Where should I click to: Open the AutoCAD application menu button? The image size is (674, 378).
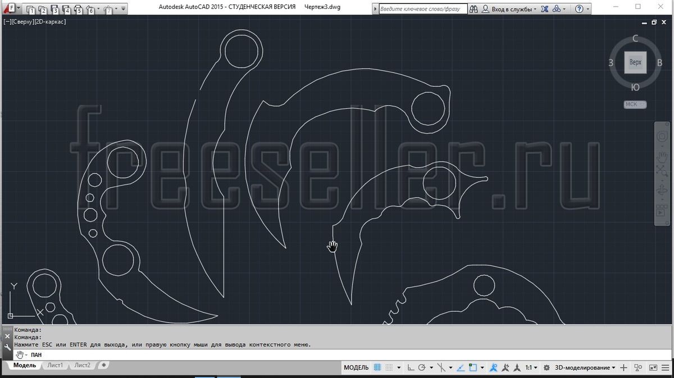pyautogui.click(x=11, y=8)
